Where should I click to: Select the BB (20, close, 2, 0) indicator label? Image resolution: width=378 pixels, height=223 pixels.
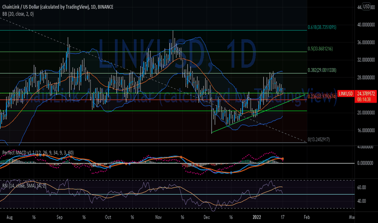tap(18, 14)
